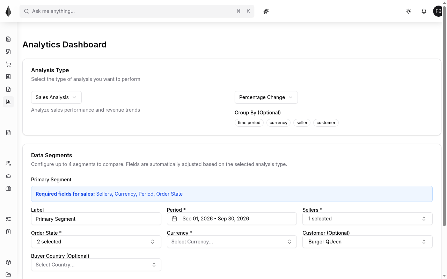Toggle the currency group-by chip
Image resolution: width=447 pixels, height=279 pixels.
point(278,123)
